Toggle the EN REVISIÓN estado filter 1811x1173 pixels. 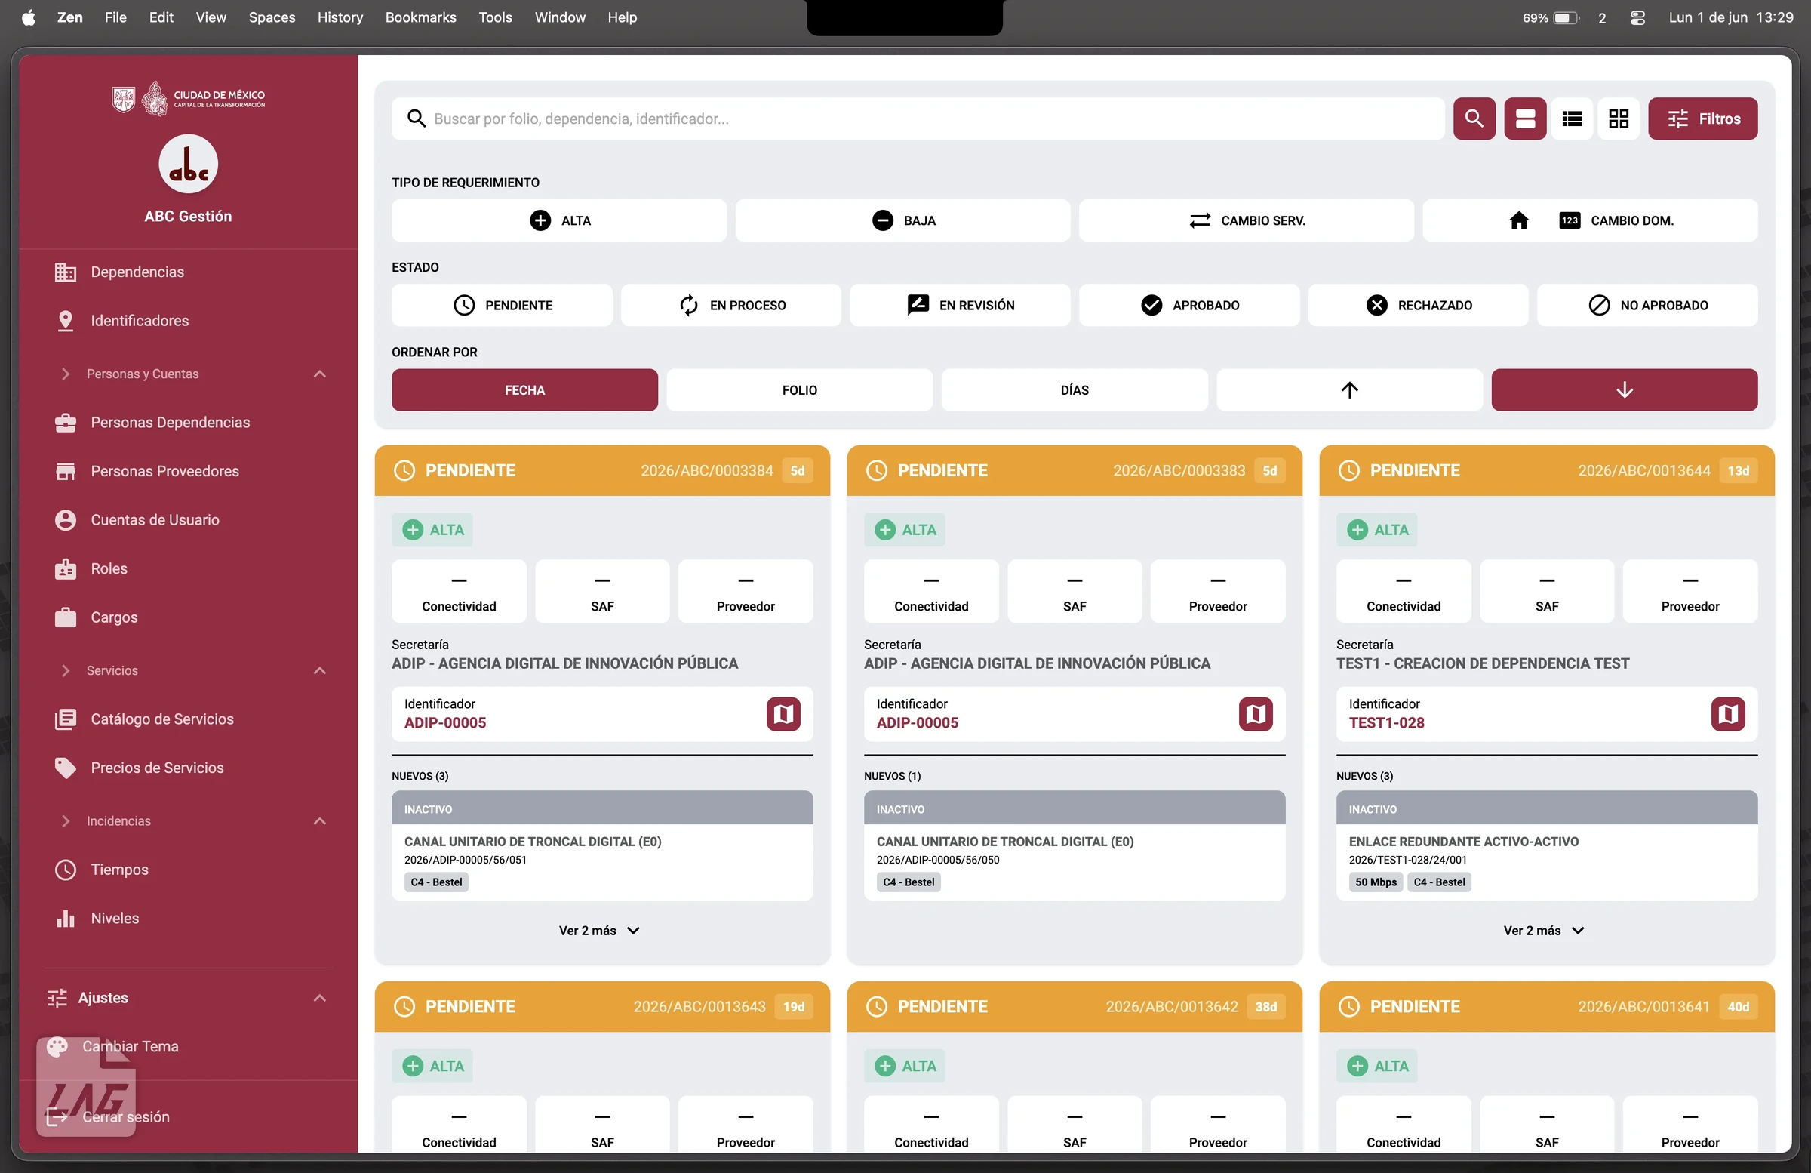(961, 305)
